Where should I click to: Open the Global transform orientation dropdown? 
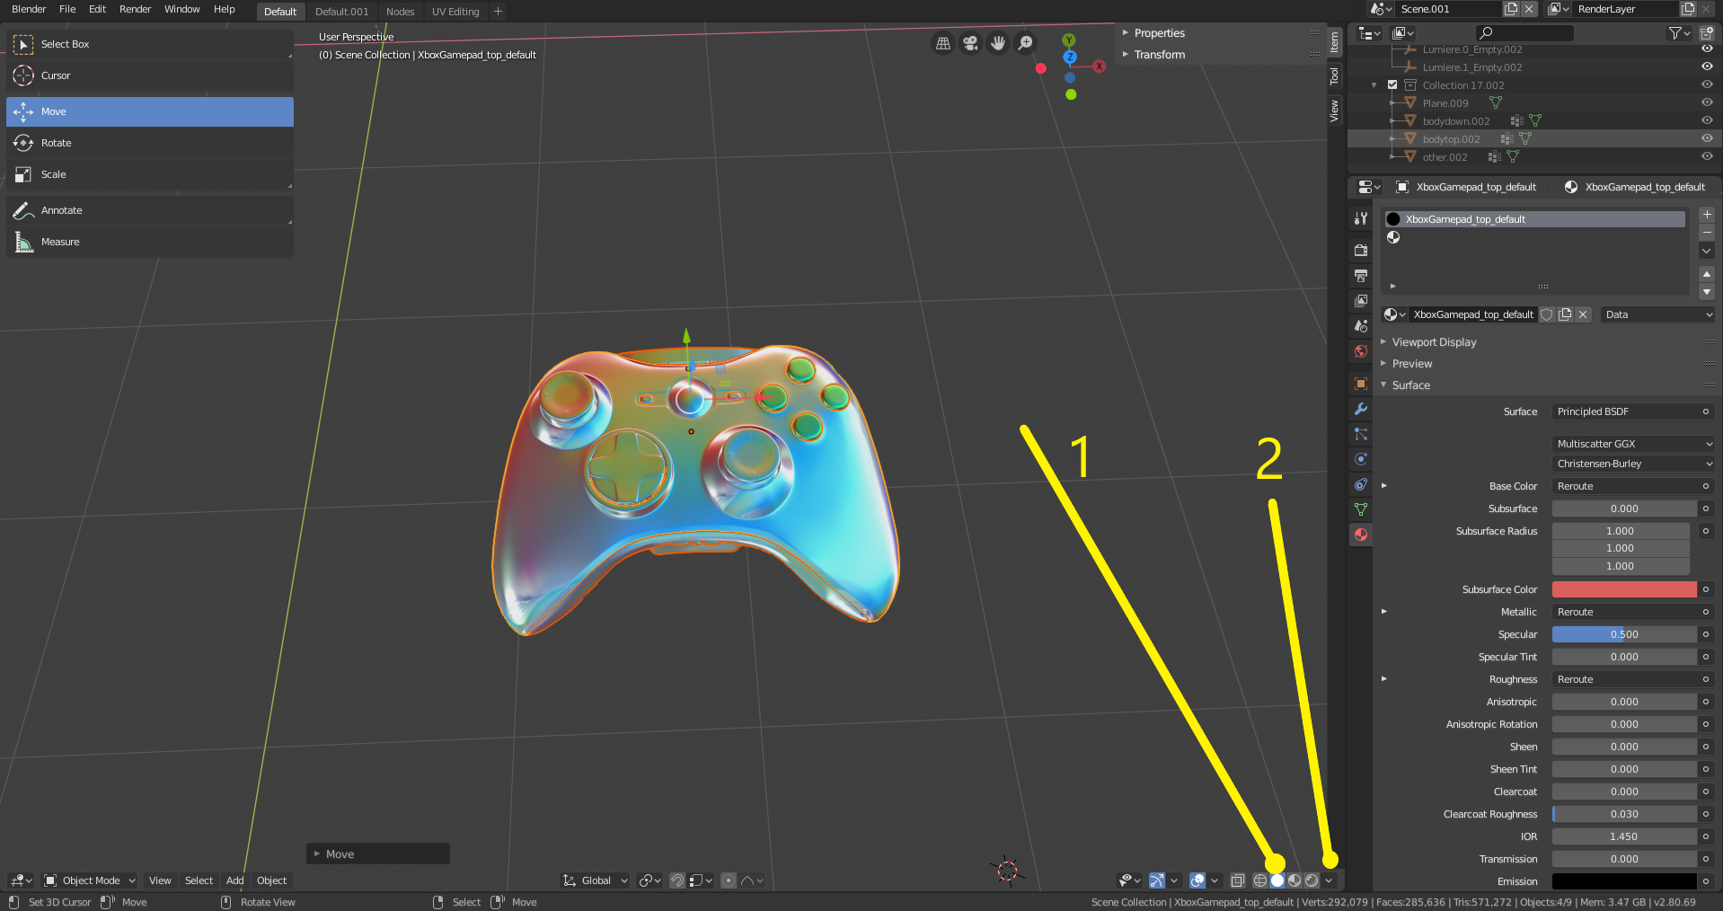596,880
